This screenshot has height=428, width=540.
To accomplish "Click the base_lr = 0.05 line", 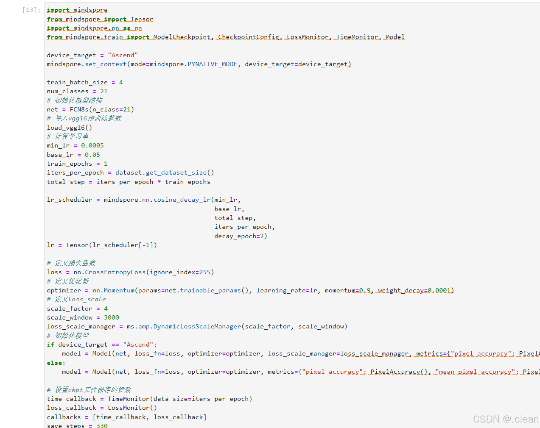I will coord(73,155).
